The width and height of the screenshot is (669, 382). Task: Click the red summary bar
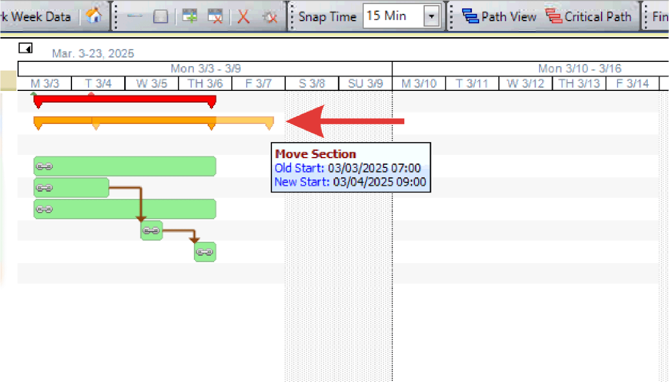click(125, 99)
